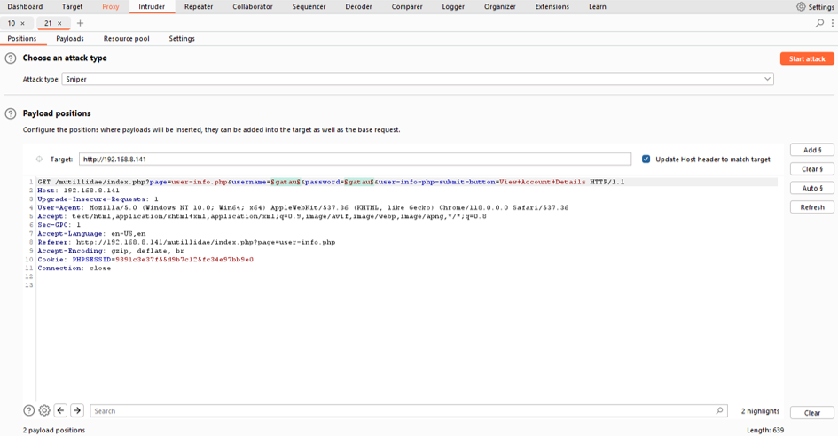Switch to the Payloads tab
The image size is (838, 436).
(x=70, y=39)
